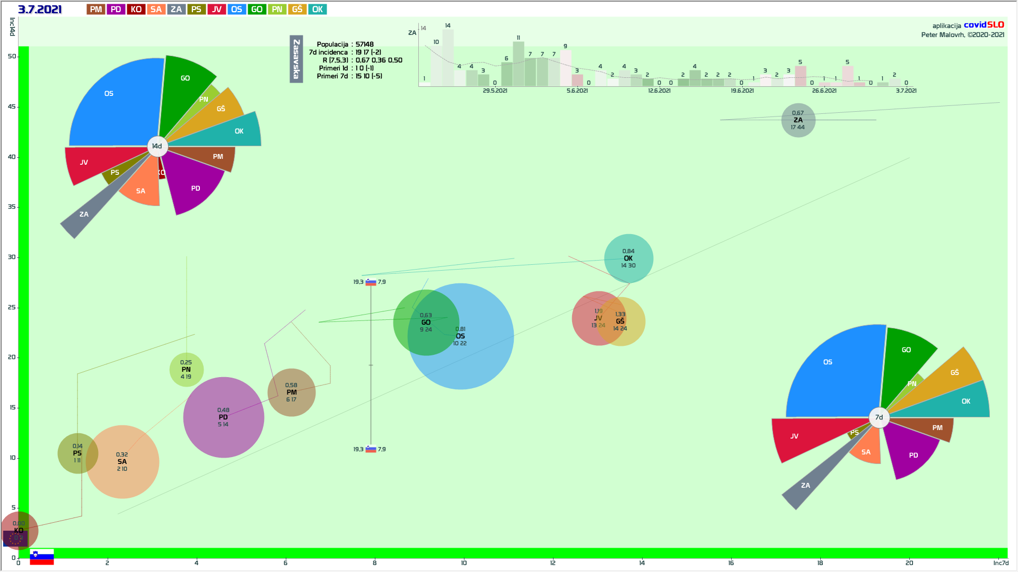Select the ZA legend tab
The width and height of the screenshot is (1018, 572).
[x=176, y=10]
